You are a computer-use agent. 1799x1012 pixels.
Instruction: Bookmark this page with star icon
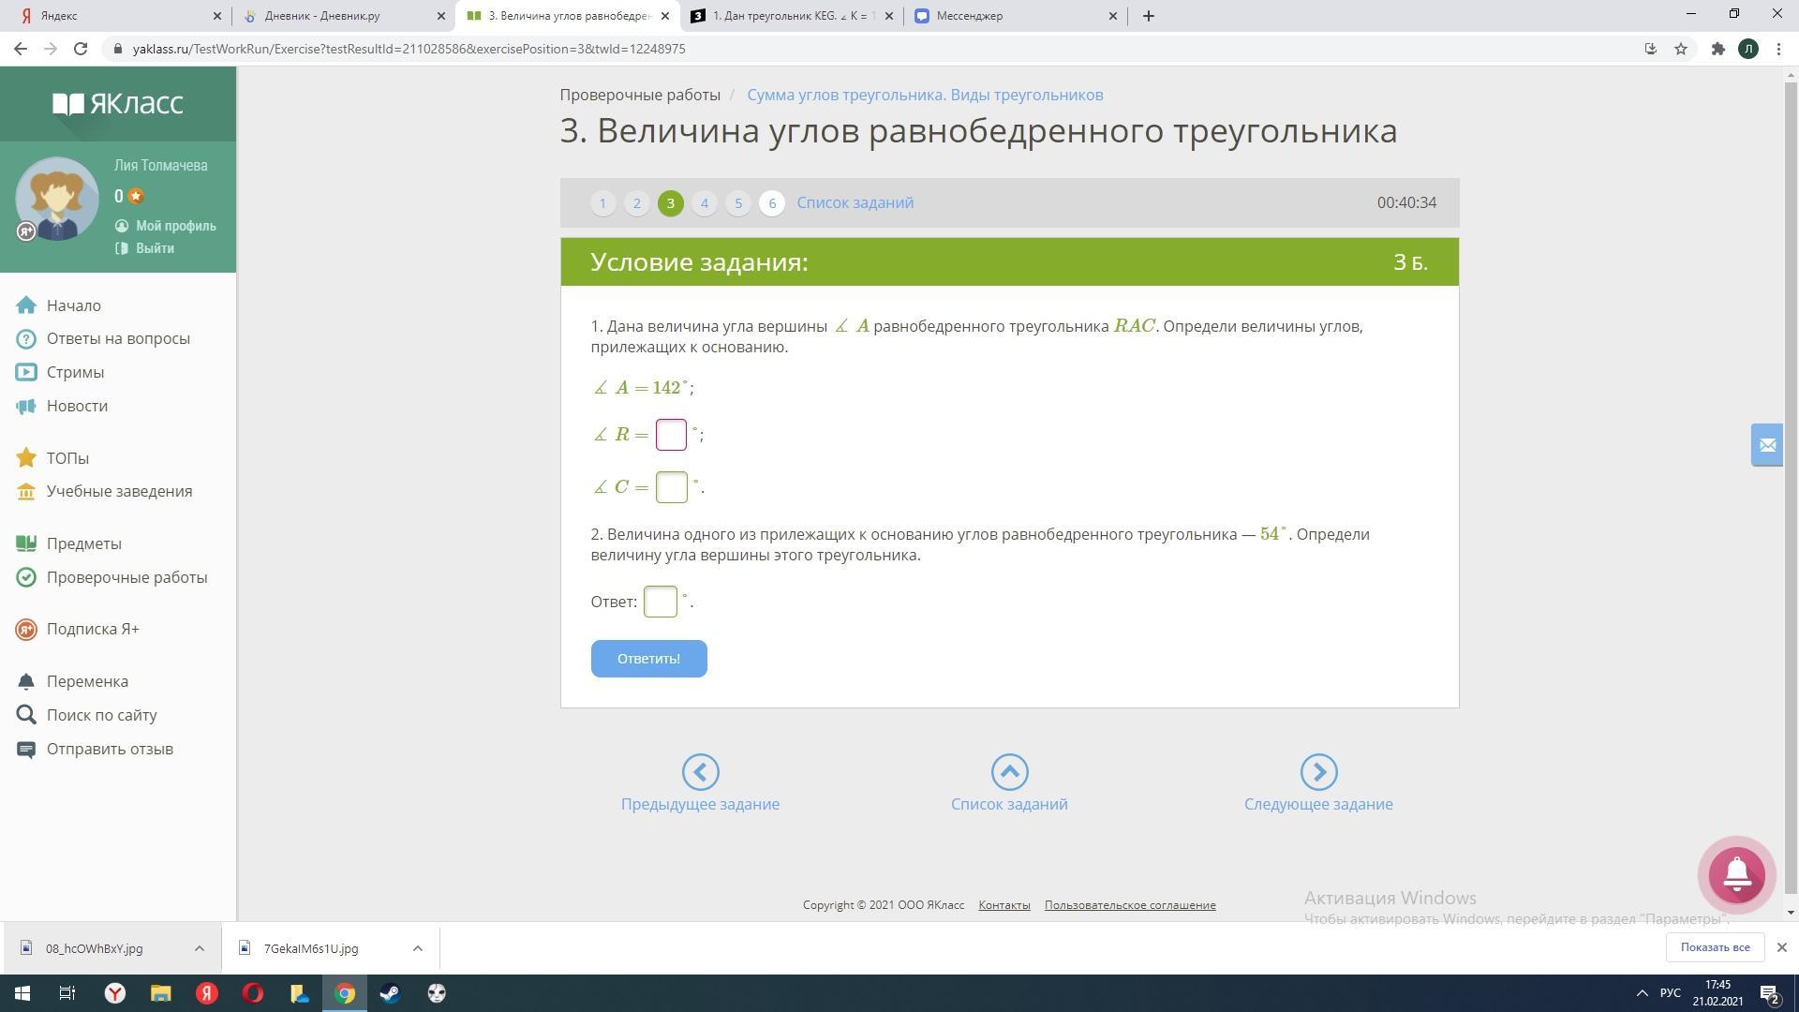[1681, 49]
